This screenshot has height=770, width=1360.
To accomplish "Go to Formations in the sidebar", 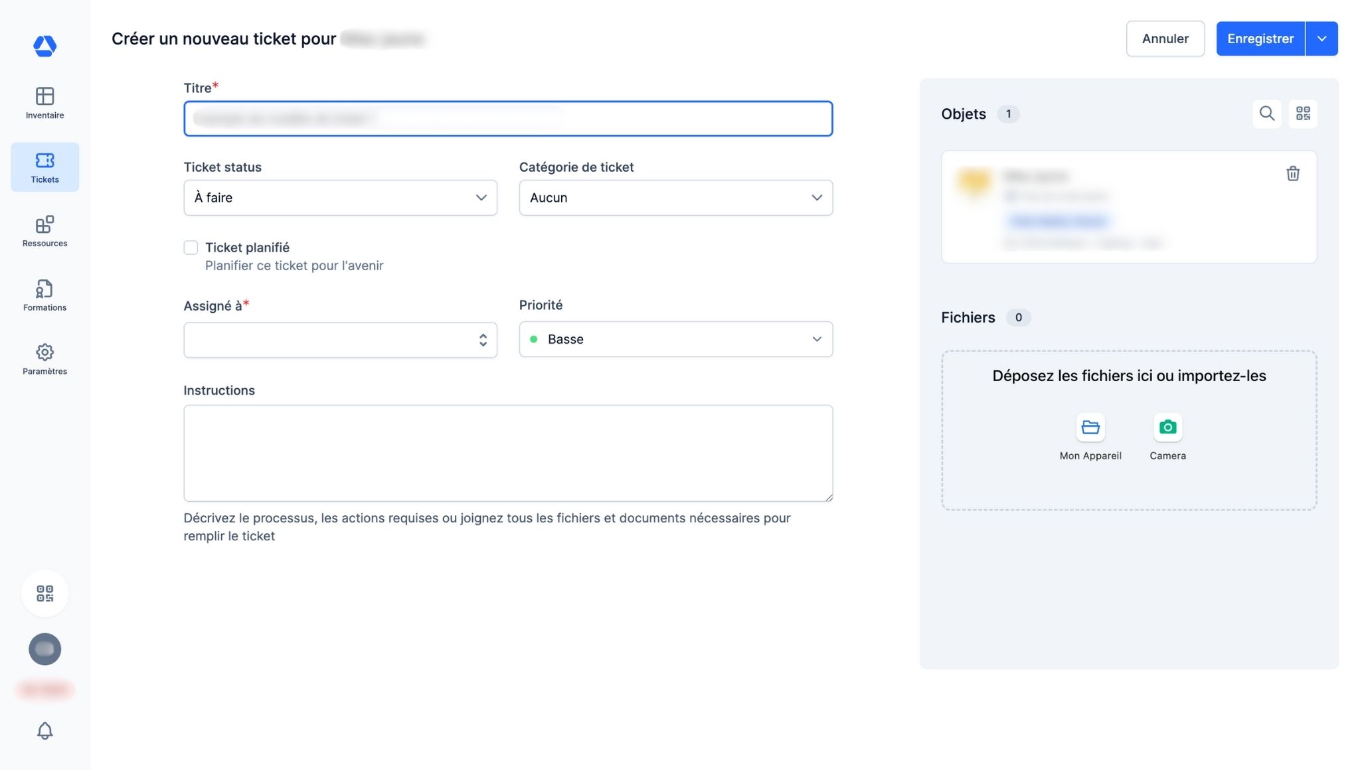I will (x=44, y=295).
